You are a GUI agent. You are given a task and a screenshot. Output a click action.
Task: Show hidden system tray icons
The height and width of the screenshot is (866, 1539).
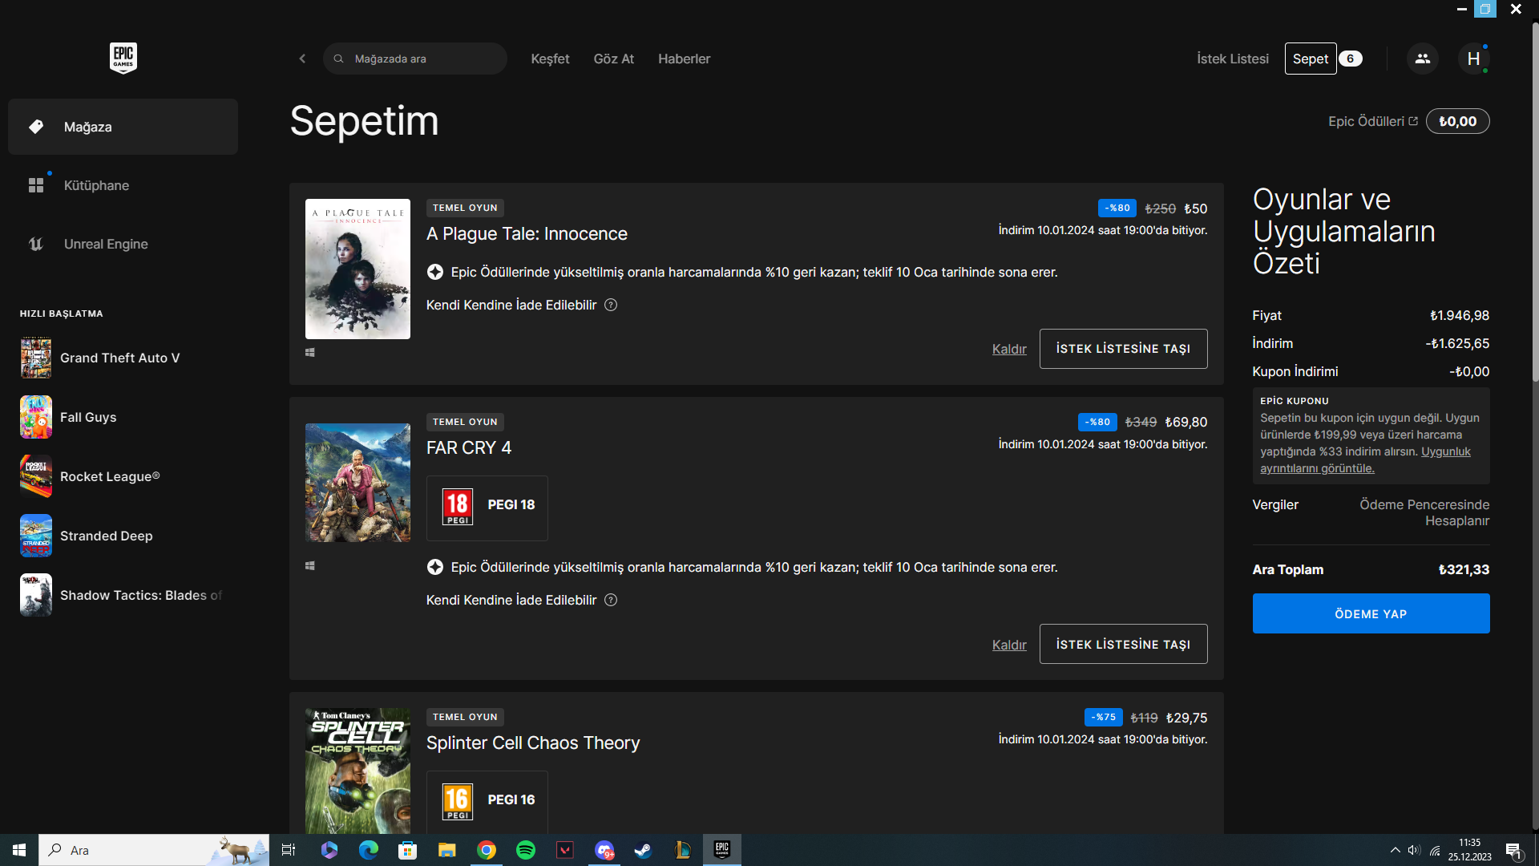(1396, 850)
